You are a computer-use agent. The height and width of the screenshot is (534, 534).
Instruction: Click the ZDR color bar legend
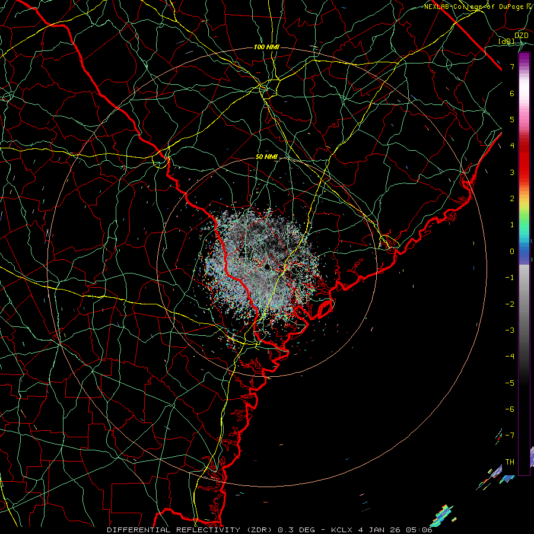(524, 264)
